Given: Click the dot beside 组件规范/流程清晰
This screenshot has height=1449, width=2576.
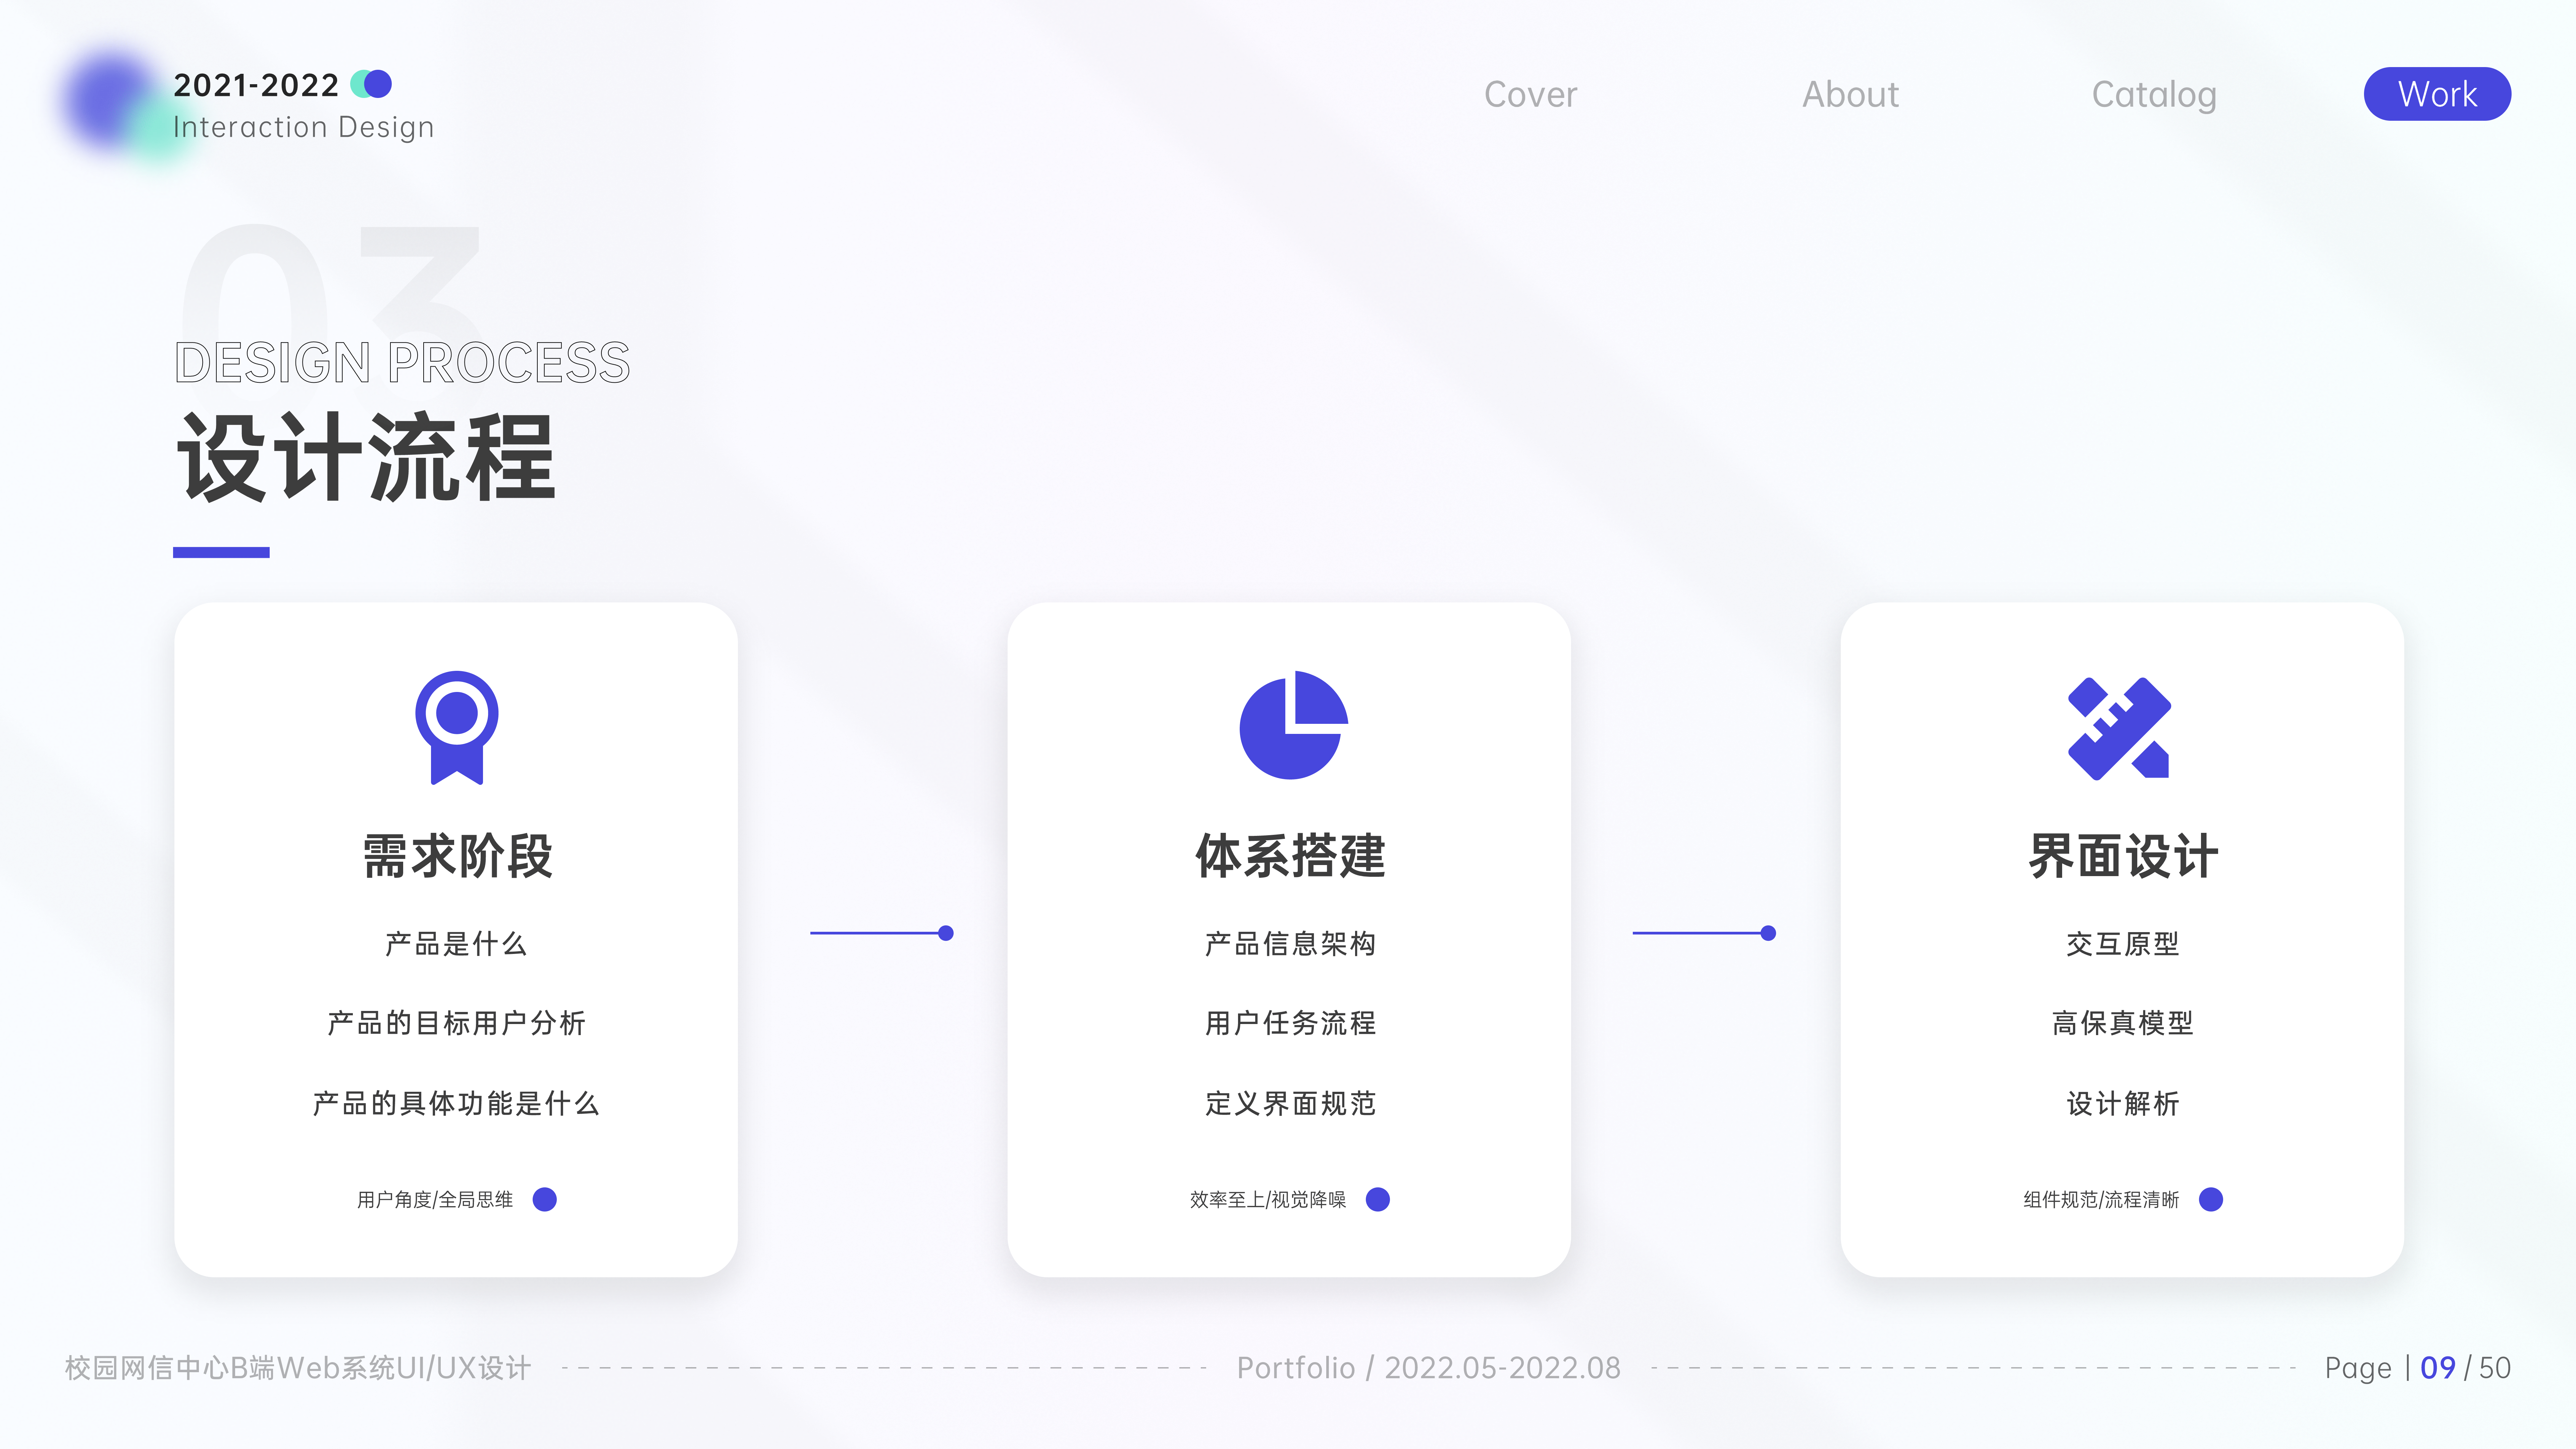Looking at the screenshot, I should point(2211,1199).
